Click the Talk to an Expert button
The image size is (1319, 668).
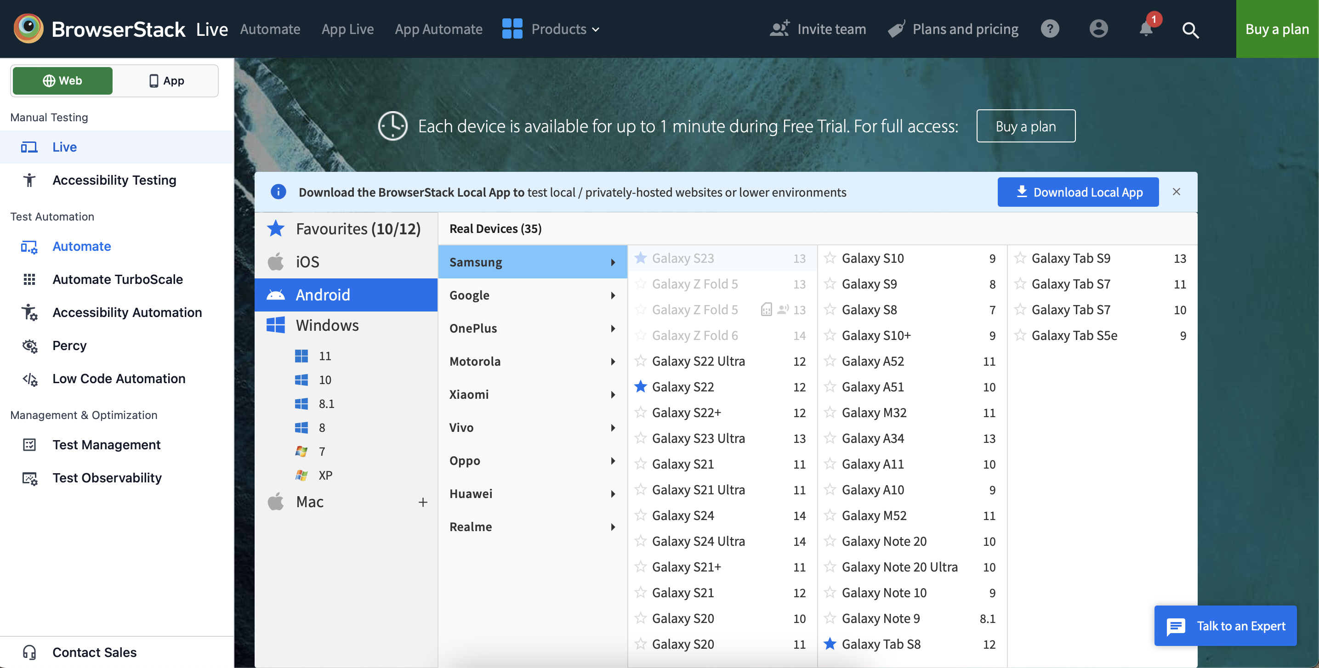click(1225, 626)
